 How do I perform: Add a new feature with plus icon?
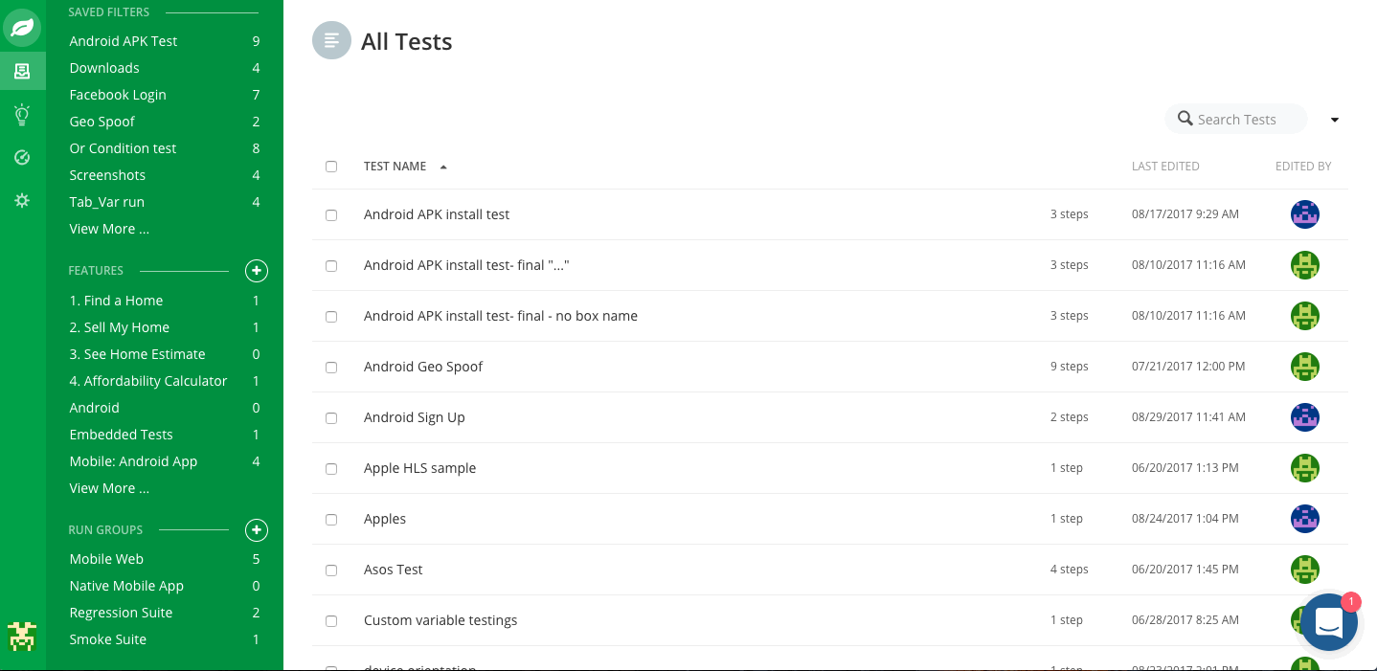[257, 271]
